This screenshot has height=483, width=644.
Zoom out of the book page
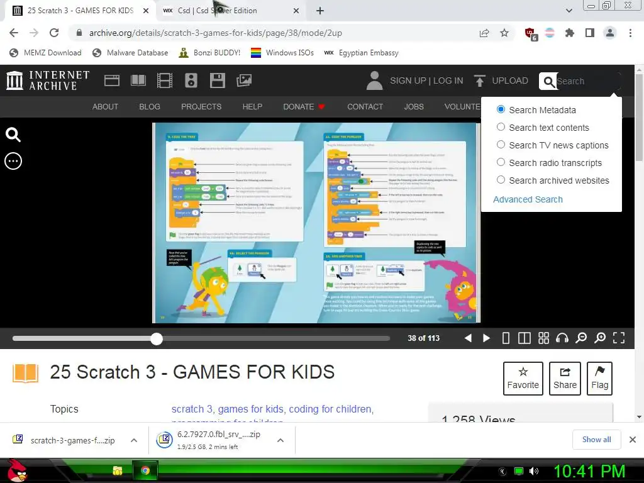coord(581,338)
